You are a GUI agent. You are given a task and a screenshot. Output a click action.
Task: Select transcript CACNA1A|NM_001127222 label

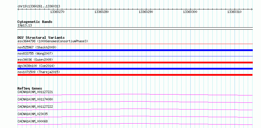pyautogui.click(x=35, y=107)
